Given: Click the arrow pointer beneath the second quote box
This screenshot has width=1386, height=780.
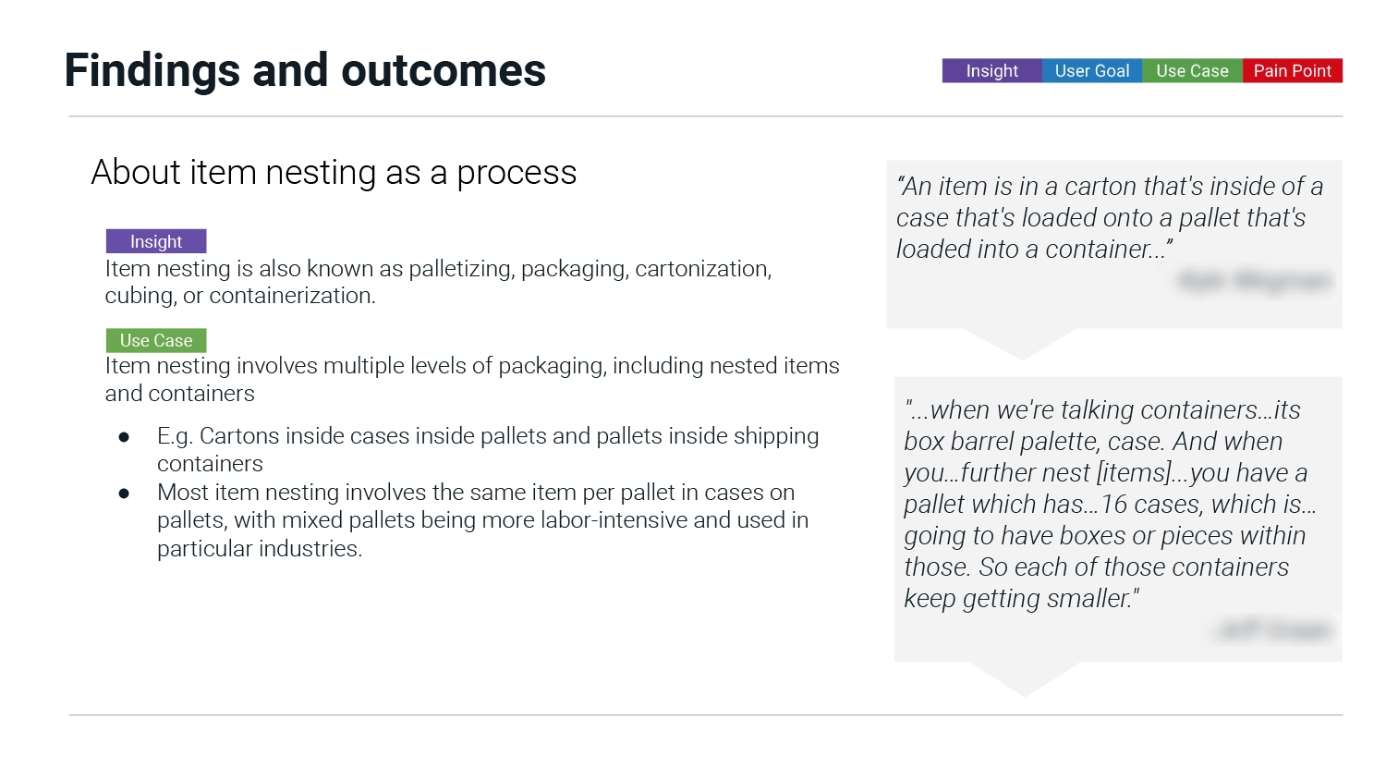Looking at the screenshot, I should click(x=1024, y=679).
